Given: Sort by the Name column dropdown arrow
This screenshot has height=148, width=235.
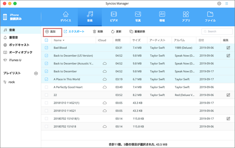Looking at the screenshot, I should click(x=64, y=40).
